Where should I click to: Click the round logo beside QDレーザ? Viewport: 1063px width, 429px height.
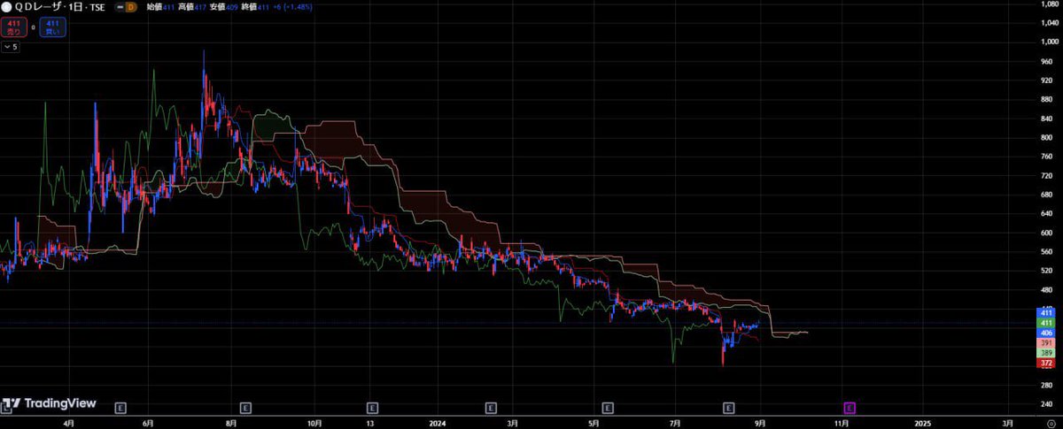[x=7, y=6]
